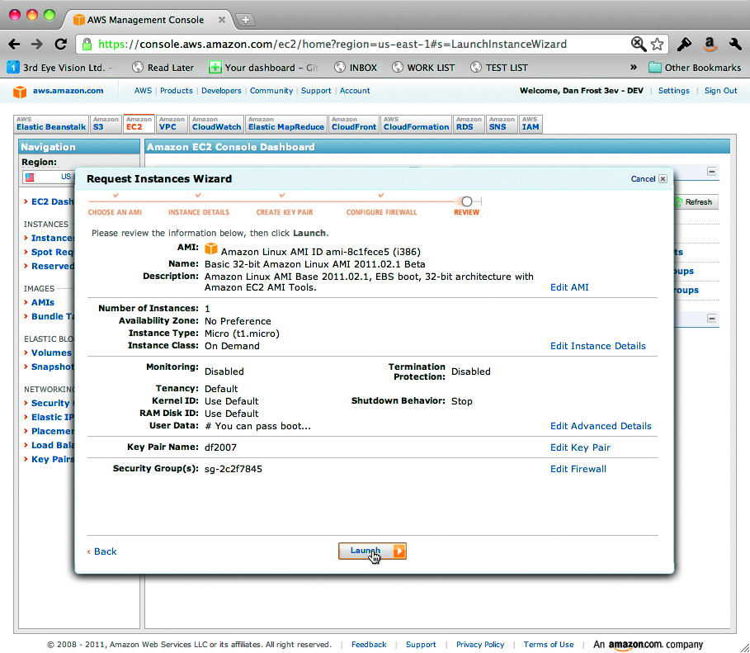Image resolution: width=750 pixels, height=653 pixels.
Task: Click Edit Instance Details link
Action: [598, 346]
